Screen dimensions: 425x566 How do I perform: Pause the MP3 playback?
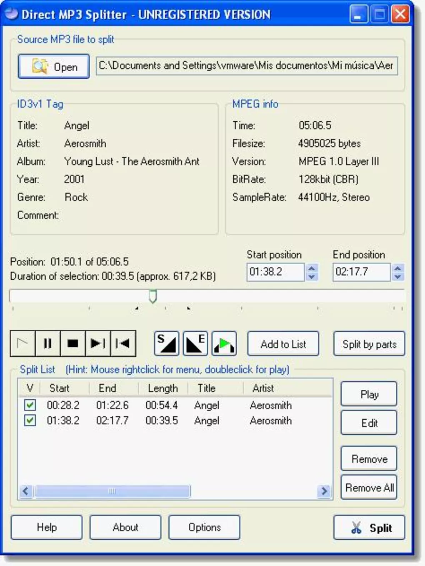click(x=47, y=343)
